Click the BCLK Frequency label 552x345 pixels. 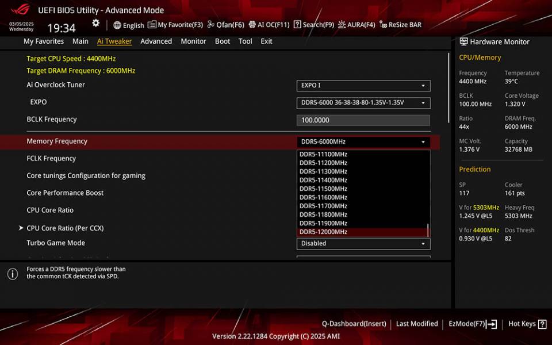click(52, 120)
